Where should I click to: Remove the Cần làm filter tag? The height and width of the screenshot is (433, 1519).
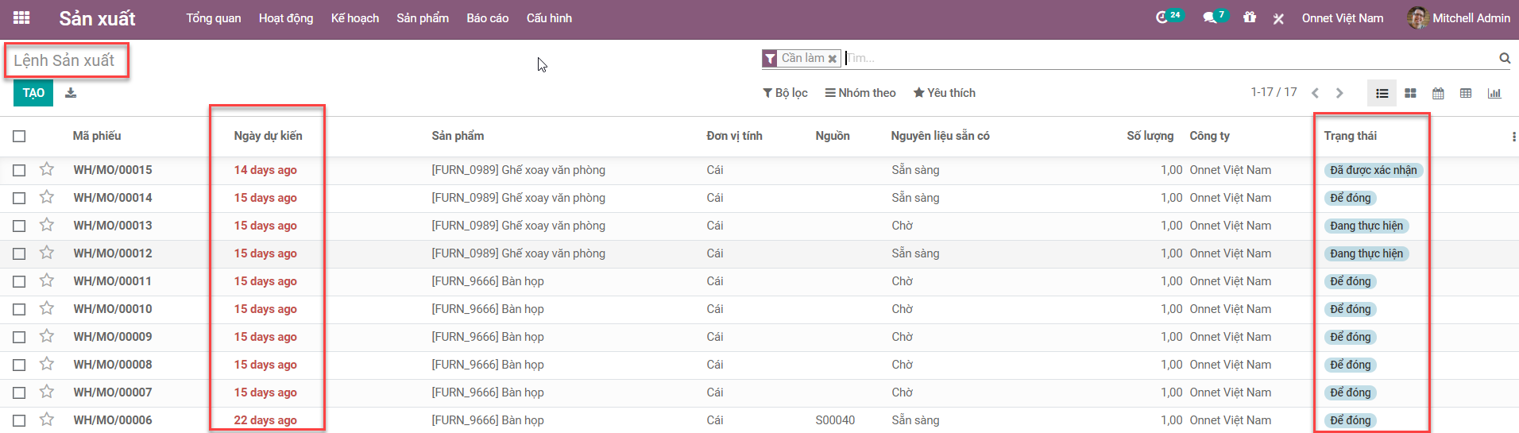832,59
